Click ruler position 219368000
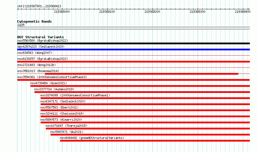Image resolution: width=258 pixels, height=152 pixels. coord(62,12)
